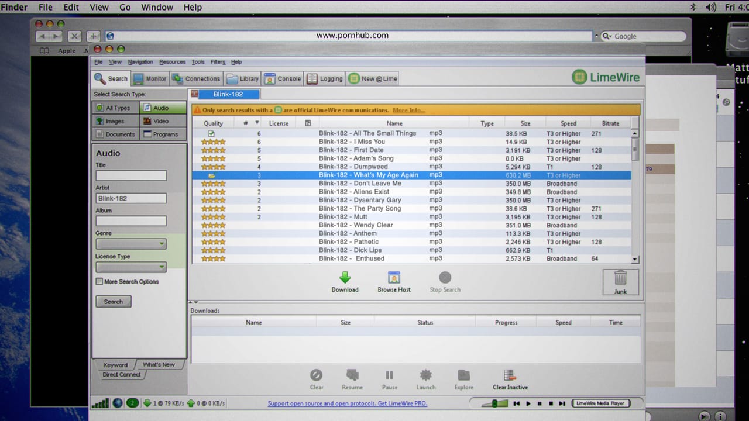The height and width of the screenshot is (421, 749).
Task: Select the Blink-182 - Adam's Song row
Action: [412, 158]
